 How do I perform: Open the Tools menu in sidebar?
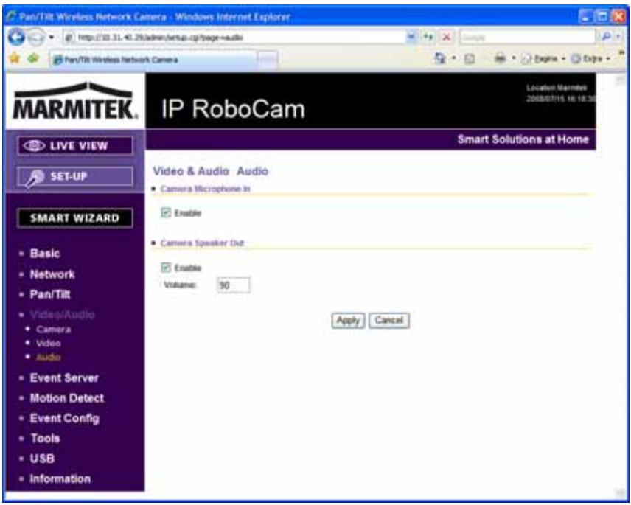tap(45, 438)
